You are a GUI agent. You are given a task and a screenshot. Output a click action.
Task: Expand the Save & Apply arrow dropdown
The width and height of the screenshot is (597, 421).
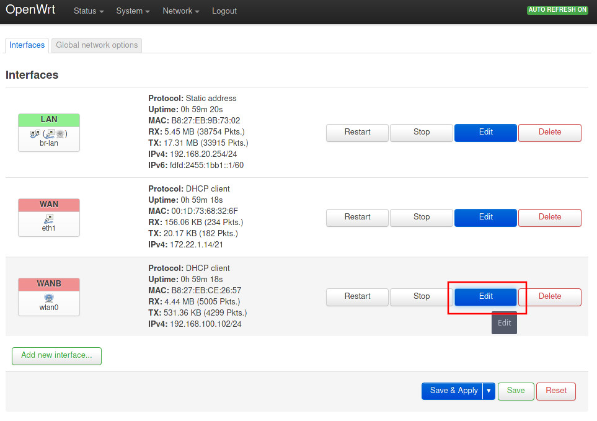(489, 391)
